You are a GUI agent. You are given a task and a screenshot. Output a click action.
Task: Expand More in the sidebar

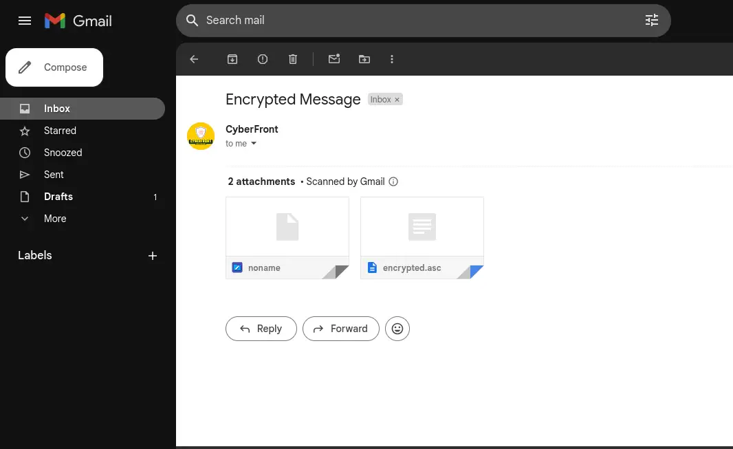[x=55, y=219]
